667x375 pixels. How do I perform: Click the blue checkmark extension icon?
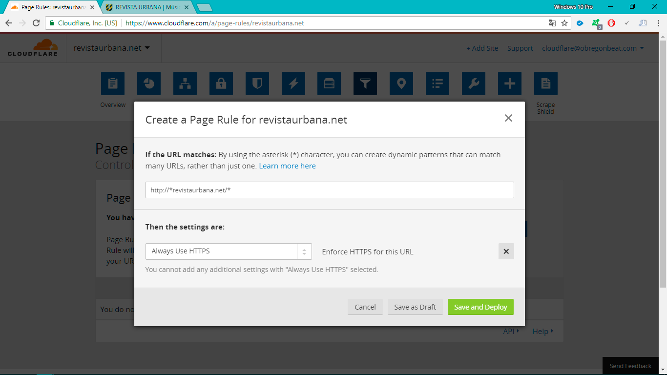(580, 23)
